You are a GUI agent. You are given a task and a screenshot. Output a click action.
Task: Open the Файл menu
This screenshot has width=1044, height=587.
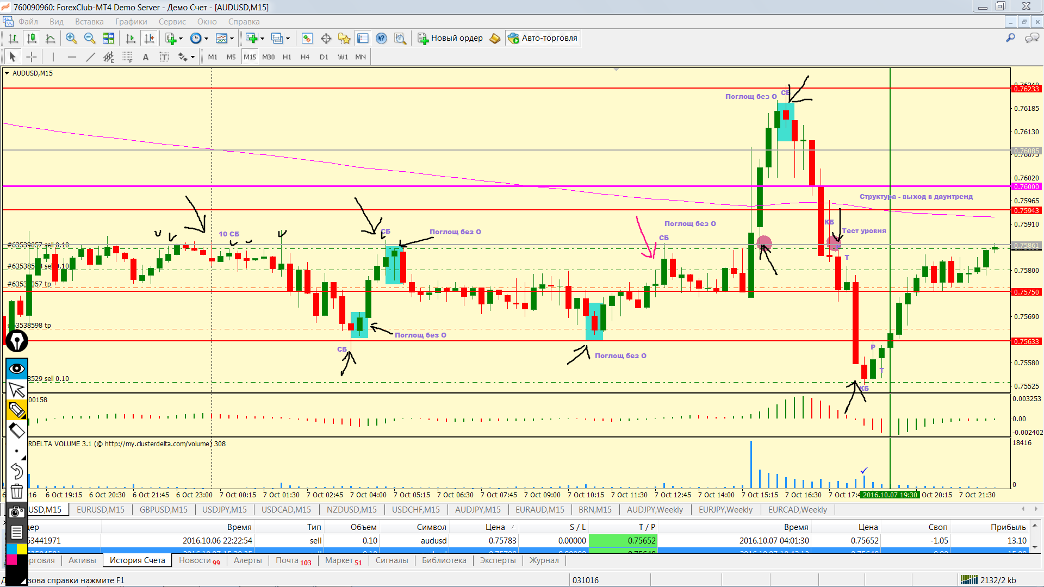tap(28, 22)
